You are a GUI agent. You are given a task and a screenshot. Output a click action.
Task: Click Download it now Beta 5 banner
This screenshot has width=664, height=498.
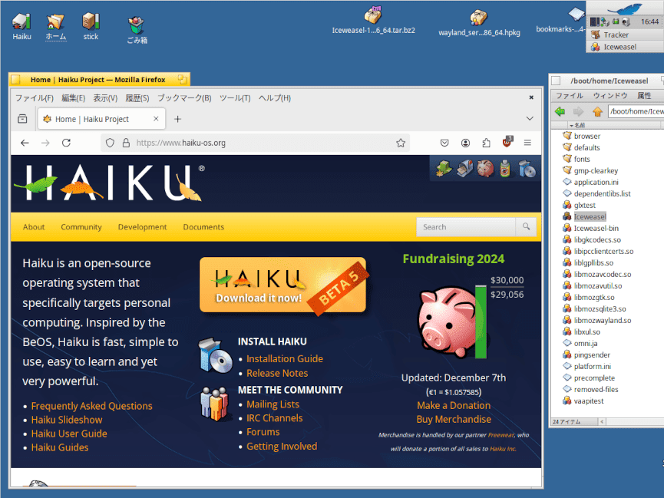click(283, 285)
